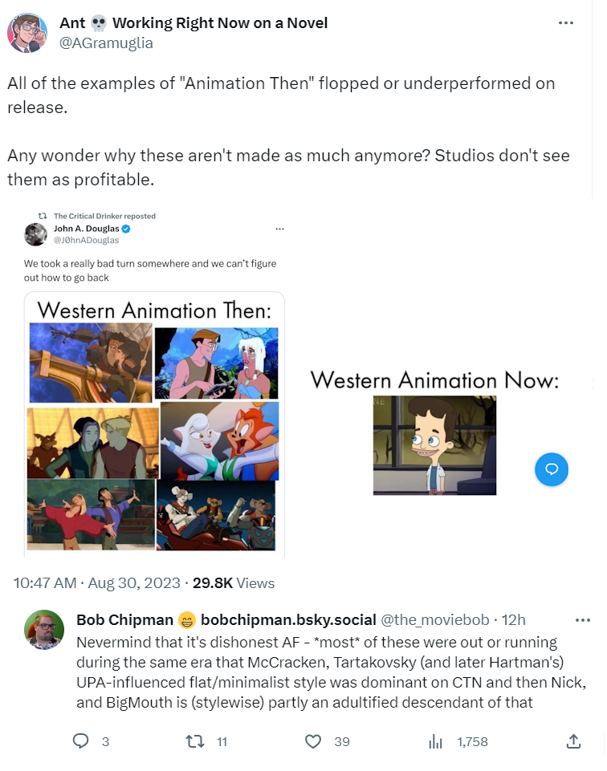Click John A. Douglas avatar in screenshot
Screen dimensions: 607x771
(35, 234)
